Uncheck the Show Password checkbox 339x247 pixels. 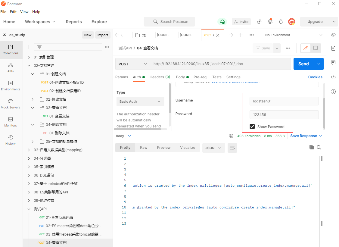252,127
